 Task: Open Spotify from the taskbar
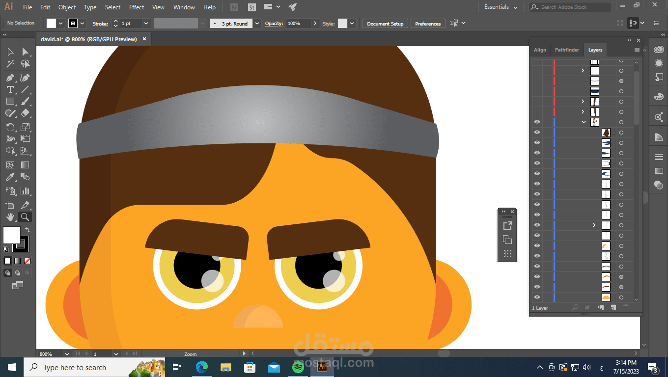click(298, 367)
